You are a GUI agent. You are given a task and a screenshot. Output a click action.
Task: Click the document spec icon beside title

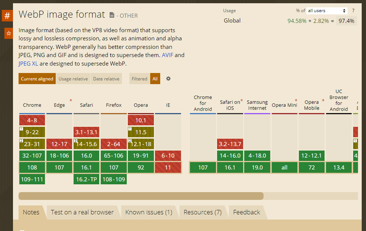[112, 15]
